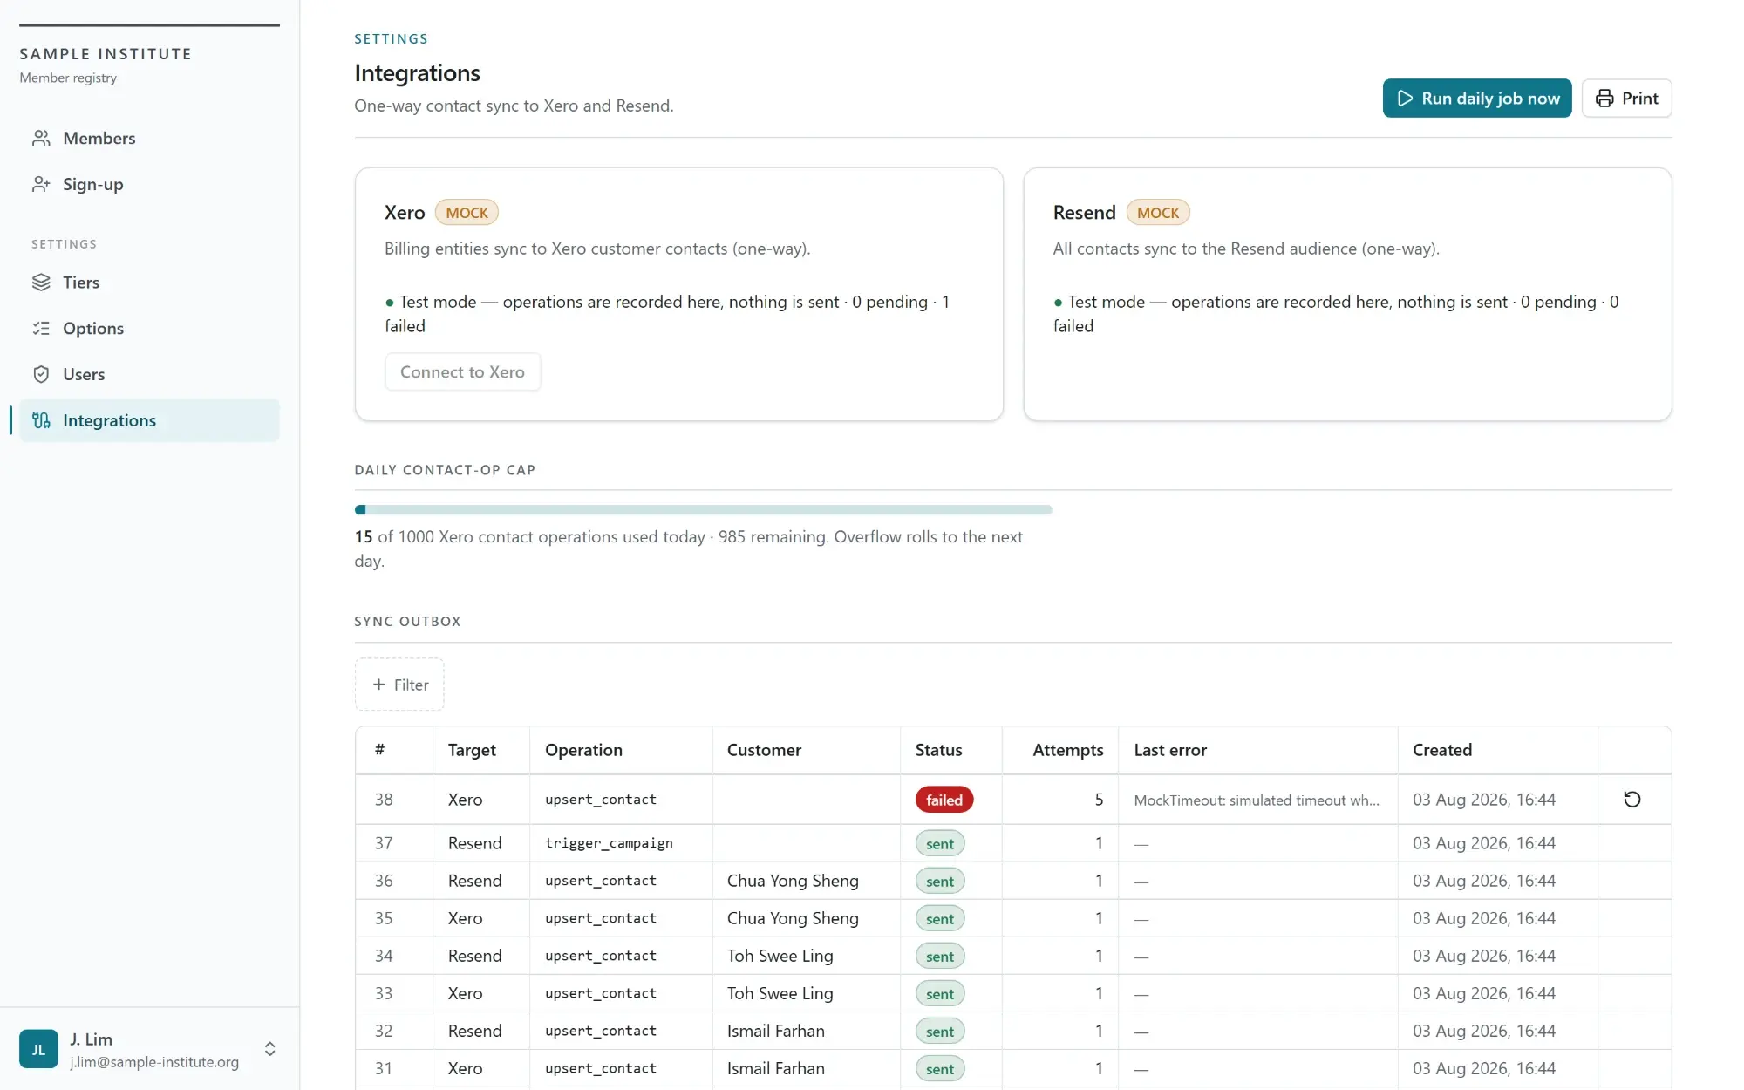Click the Attempts value 5 in row 38

[1099, 800]
